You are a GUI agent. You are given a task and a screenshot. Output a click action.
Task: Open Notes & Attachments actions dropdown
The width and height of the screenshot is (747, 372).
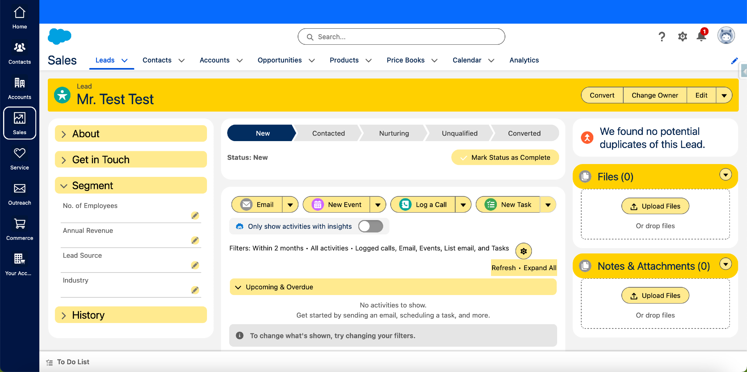point(726,264)
